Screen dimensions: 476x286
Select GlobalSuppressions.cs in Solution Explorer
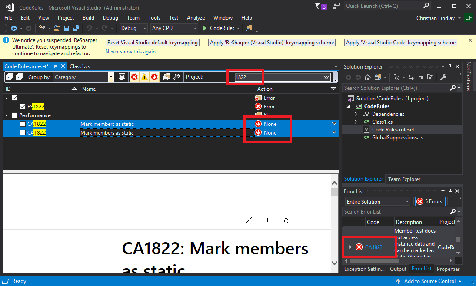coord(397,138)
